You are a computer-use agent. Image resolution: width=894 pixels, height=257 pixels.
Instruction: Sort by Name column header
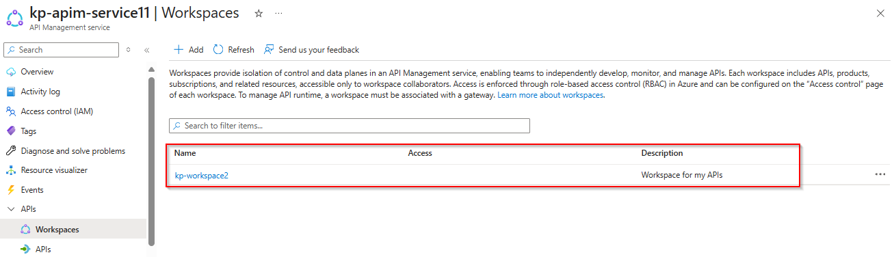(185, 153)
